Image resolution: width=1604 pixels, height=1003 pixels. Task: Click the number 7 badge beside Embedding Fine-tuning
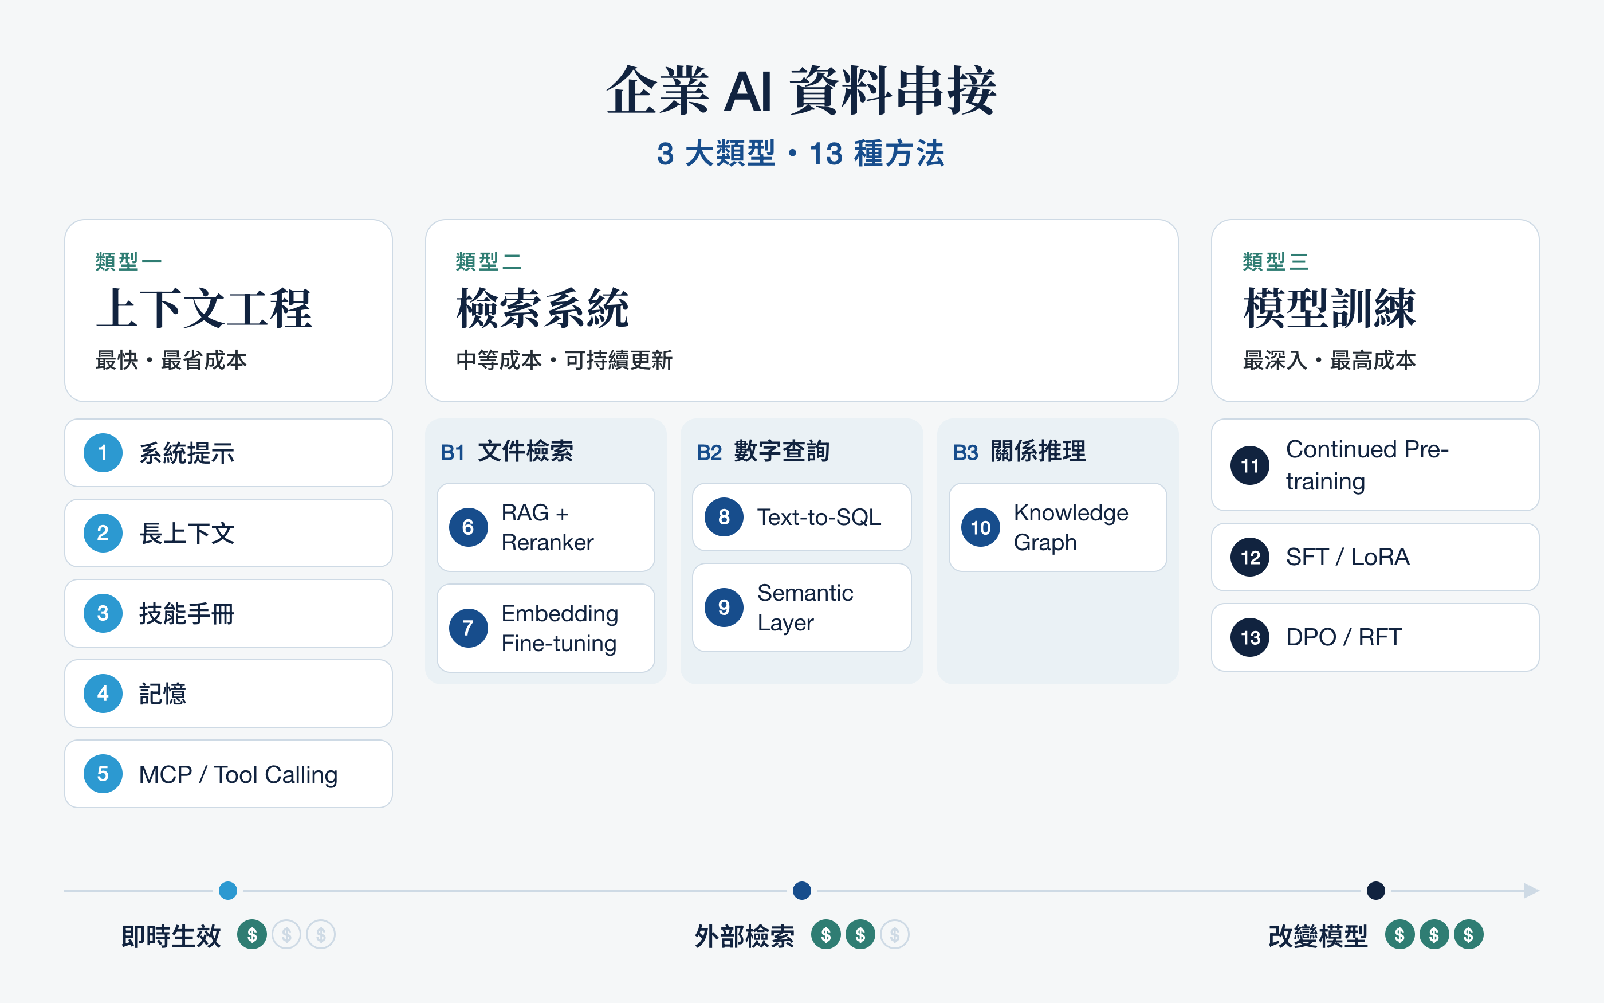point(468,628)
